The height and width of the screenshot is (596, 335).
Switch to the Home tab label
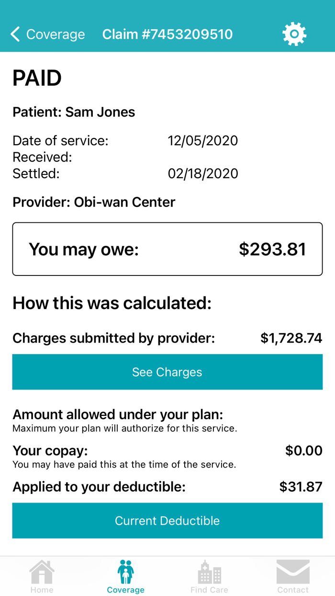[x=42, y=590]
